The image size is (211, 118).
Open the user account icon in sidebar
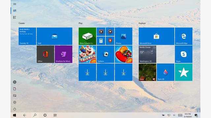tap(15, 82)
